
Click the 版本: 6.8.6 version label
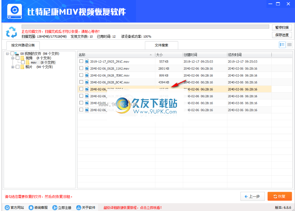[283, 208]
